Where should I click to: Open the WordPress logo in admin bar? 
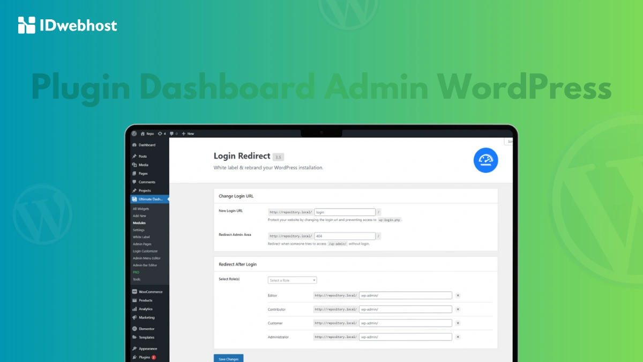click(x=134, y=134)
